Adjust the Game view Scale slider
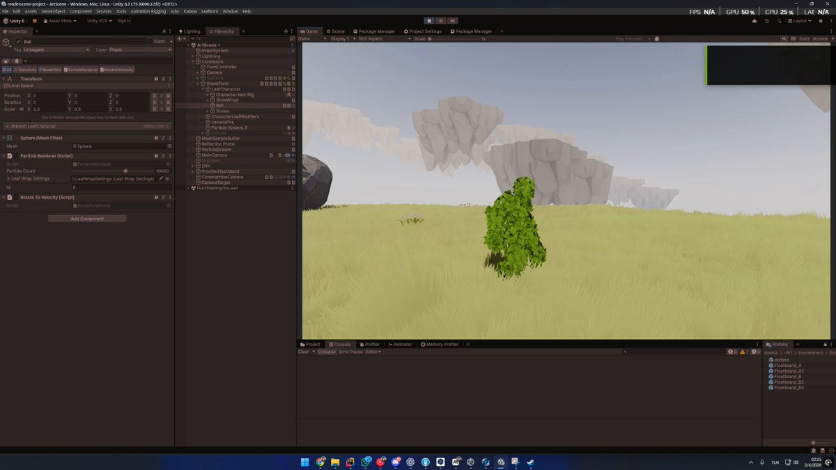This screenshot has width=836, height=470. click(454, 39)
